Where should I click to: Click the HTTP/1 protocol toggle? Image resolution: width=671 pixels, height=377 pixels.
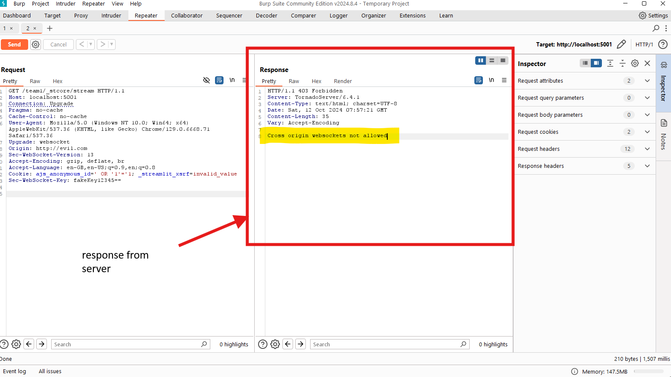pyautogui.click(x=644, y=44)
